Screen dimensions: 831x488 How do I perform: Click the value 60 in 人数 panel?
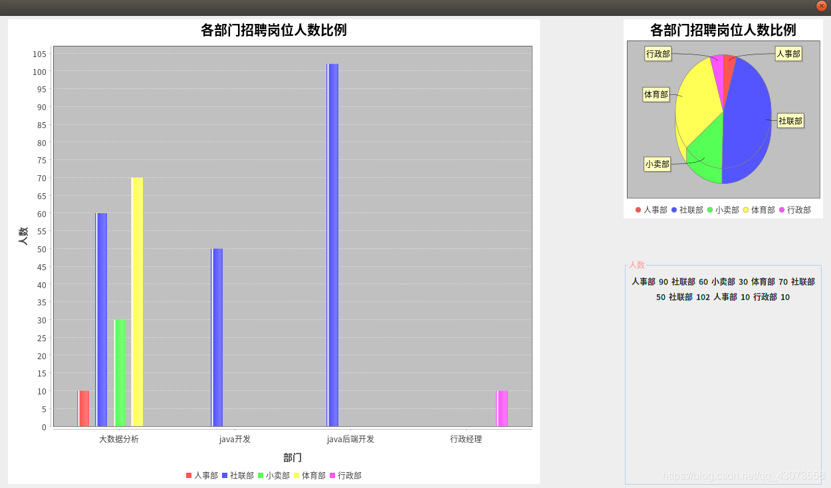pyautogui.click(x=703, y=282)
